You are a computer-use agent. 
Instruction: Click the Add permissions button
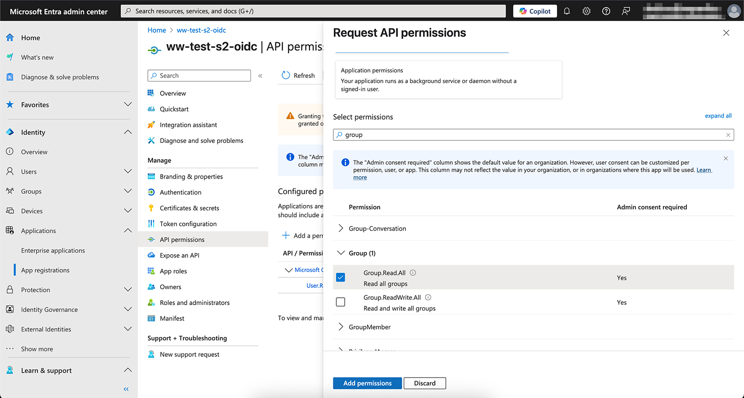pos(367,383)
